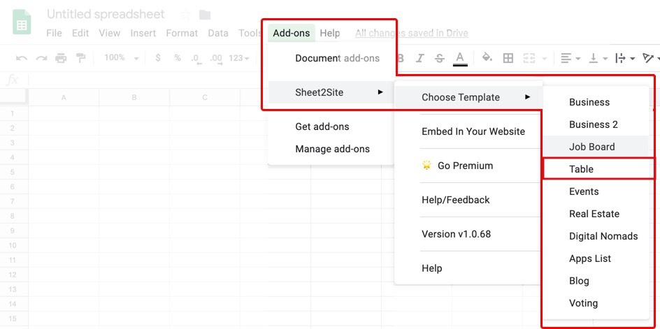Viewport: 660px width, 329px height.
Task: Decrease decimal places icon
Action: pos(196,59)
